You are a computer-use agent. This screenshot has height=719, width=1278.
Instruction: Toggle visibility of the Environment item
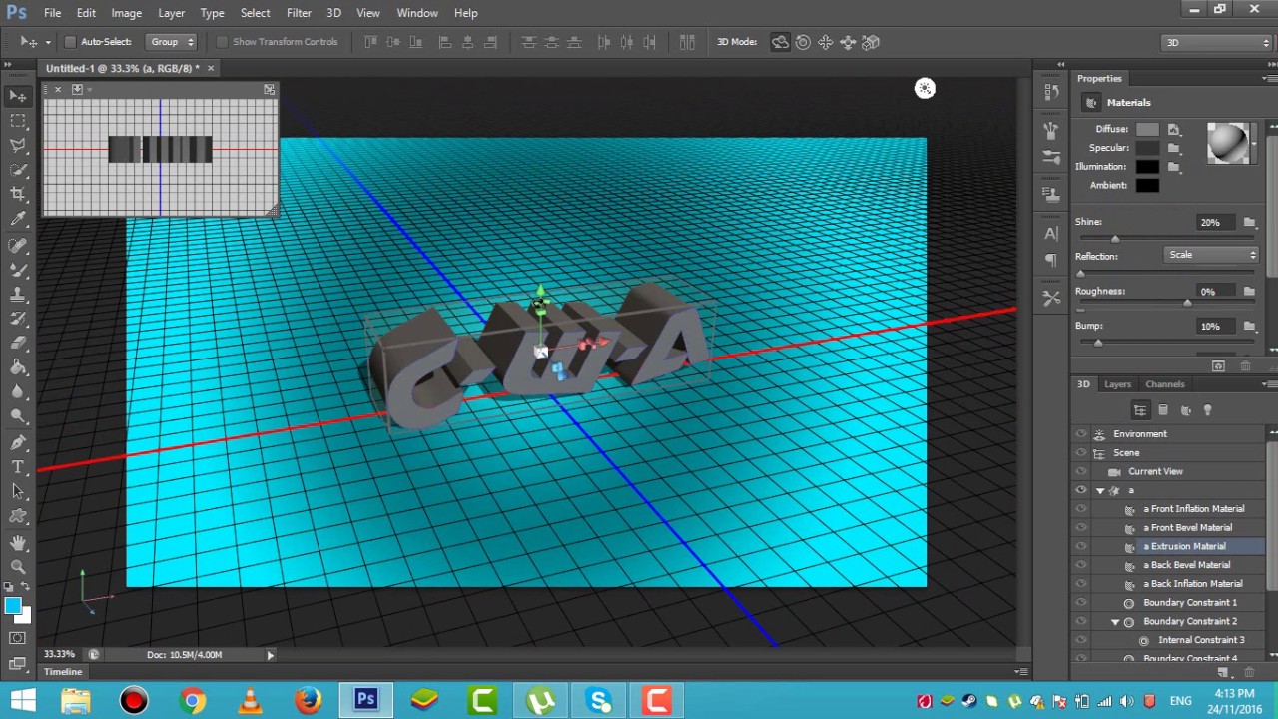point(1081,434)
